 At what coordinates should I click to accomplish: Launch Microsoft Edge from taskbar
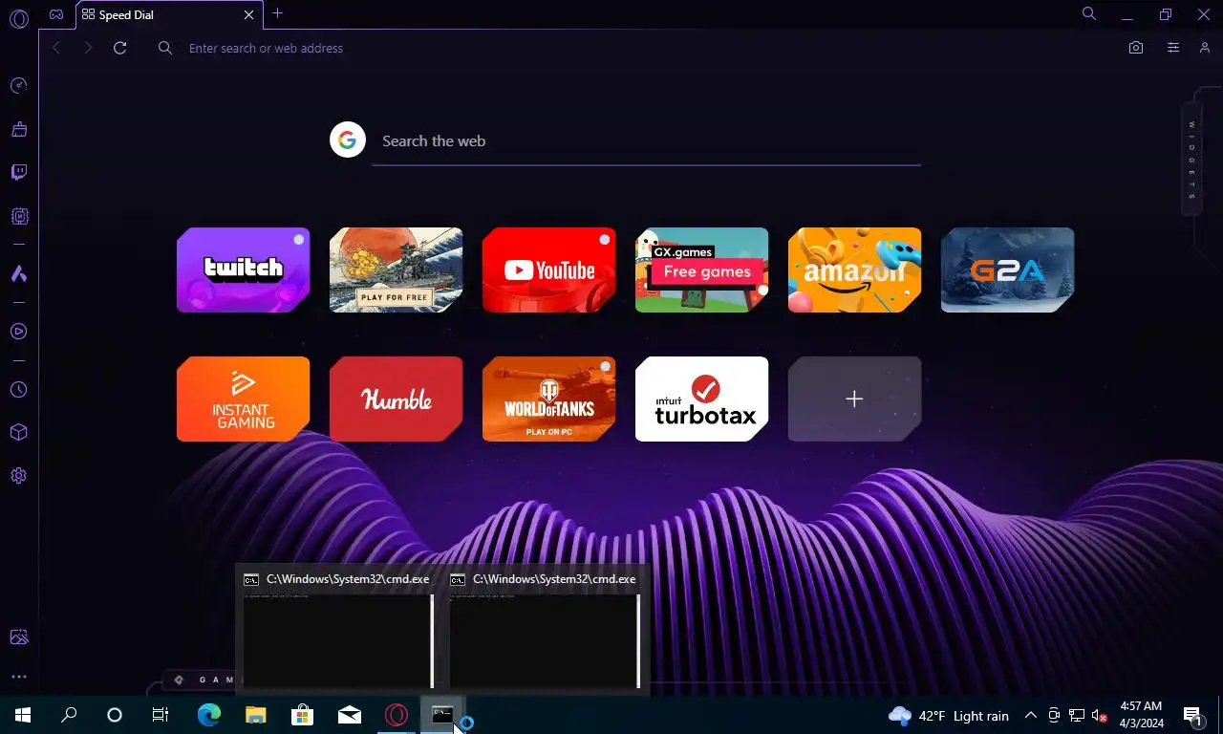208,715
